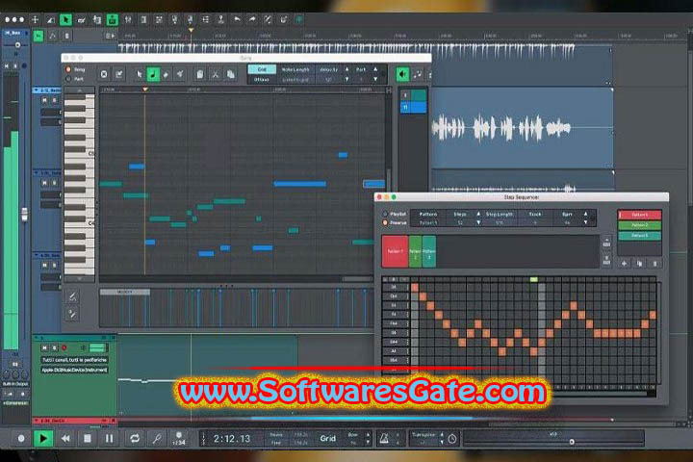The height and width of the screenshot is (462, 693).
Task: Open the mixer faders icon in top toolbar
Action: point(128,19)
